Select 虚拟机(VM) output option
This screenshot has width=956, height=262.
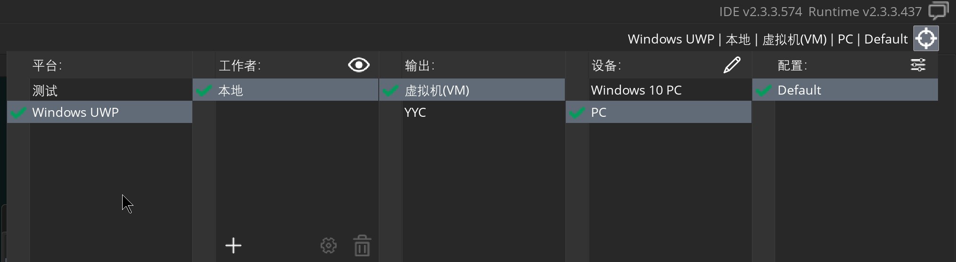coord(437,90)
